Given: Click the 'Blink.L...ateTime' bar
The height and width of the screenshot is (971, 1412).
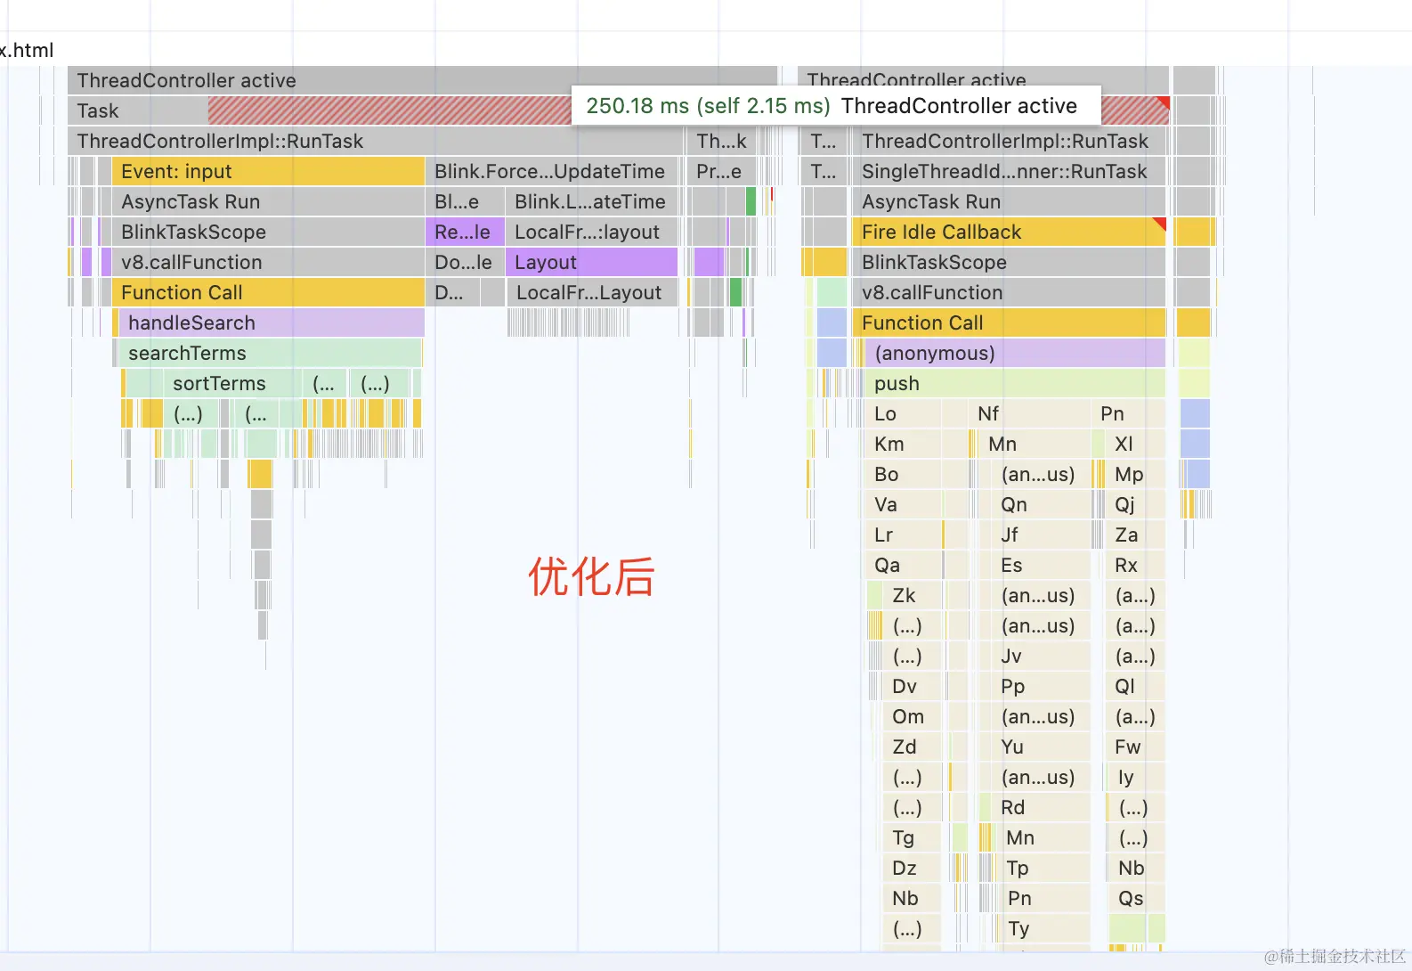Looking at the screenshot, I should point(591,201).
